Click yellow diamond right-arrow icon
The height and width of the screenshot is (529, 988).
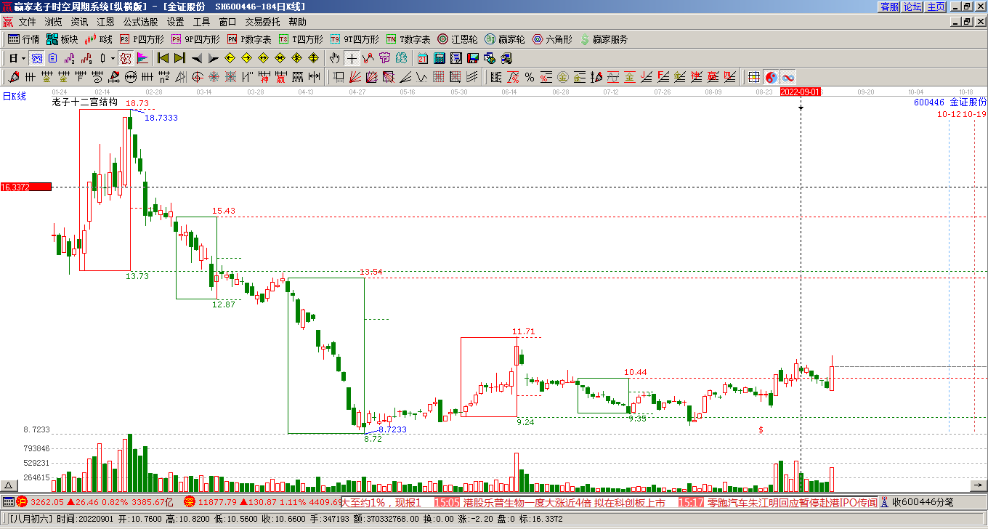pos(246,58)
